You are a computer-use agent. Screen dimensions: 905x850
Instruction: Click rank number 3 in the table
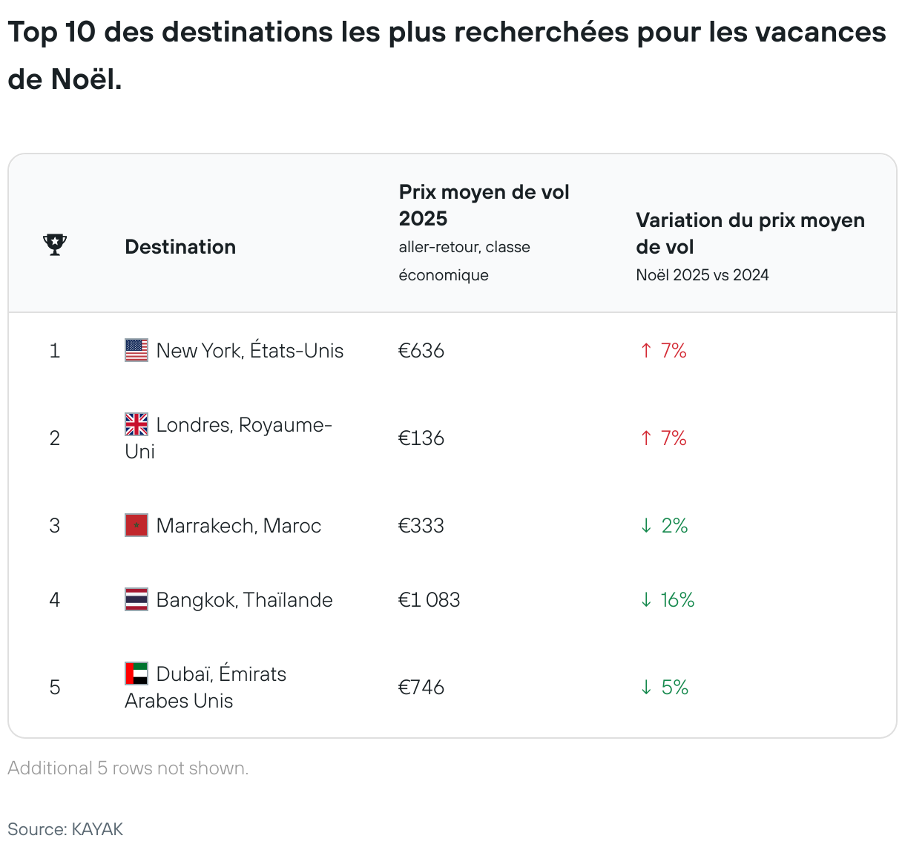55,525
